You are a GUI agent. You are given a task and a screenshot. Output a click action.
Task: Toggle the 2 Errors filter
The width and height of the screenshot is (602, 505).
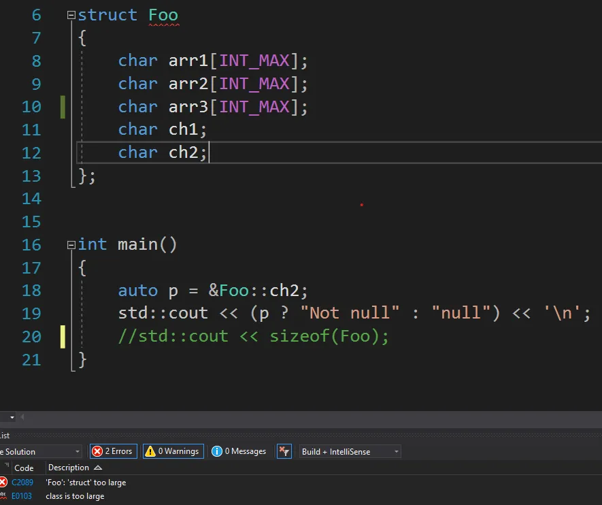114,451
